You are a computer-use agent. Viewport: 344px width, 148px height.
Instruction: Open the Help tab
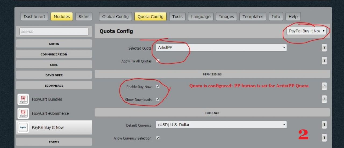pyautogui.click(x=293, y=17)
